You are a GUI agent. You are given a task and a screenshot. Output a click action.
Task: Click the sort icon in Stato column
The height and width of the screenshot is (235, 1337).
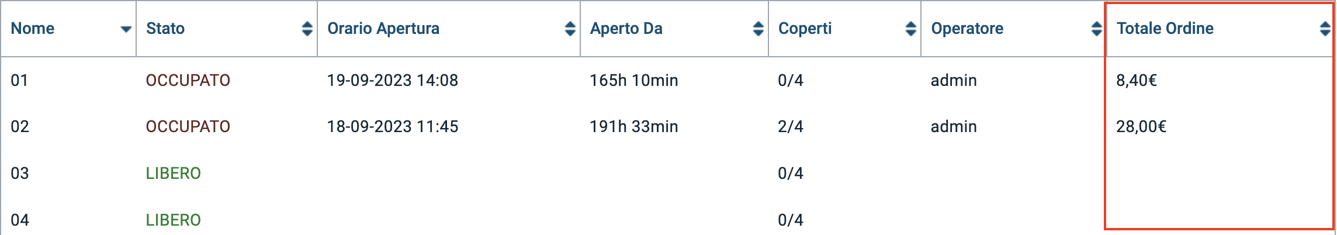[x=307, y=29]
